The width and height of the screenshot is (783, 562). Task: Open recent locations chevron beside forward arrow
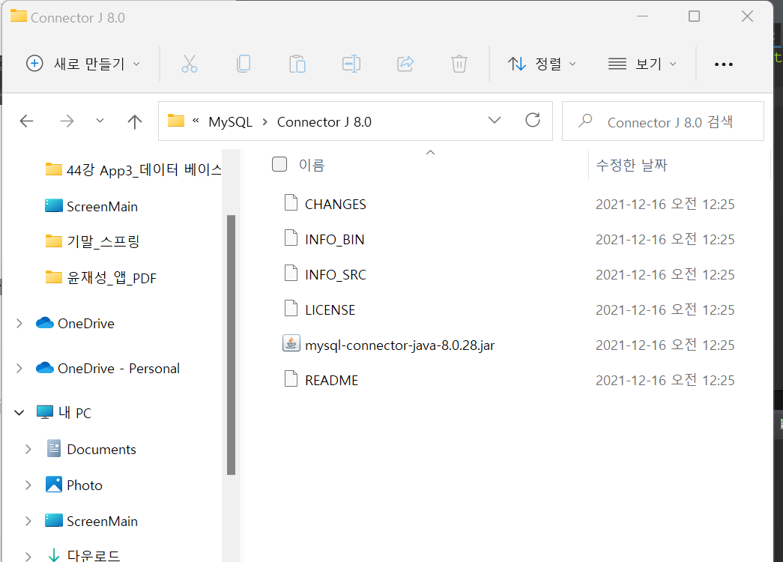[100, 121]
